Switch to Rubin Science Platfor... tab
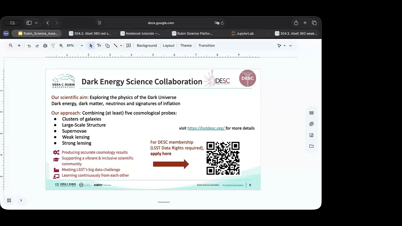This screenshot has height=226, width=402. (192, 33)
